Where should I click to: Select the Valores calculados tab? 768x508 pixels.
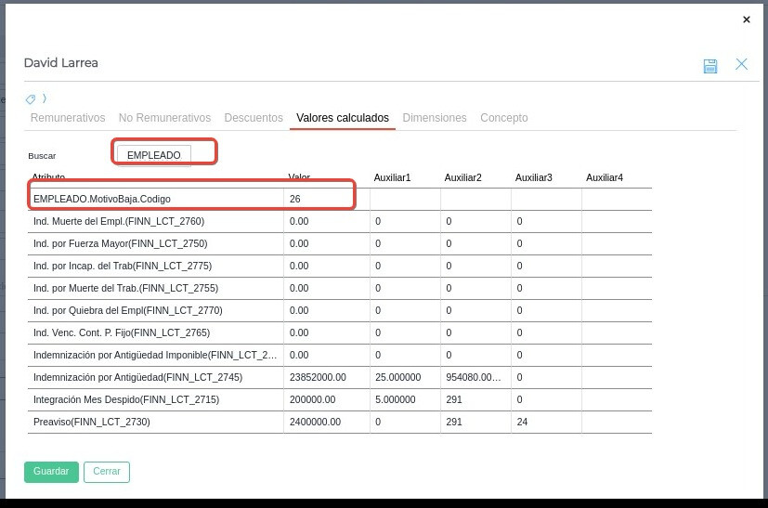(x=343, y=118)
